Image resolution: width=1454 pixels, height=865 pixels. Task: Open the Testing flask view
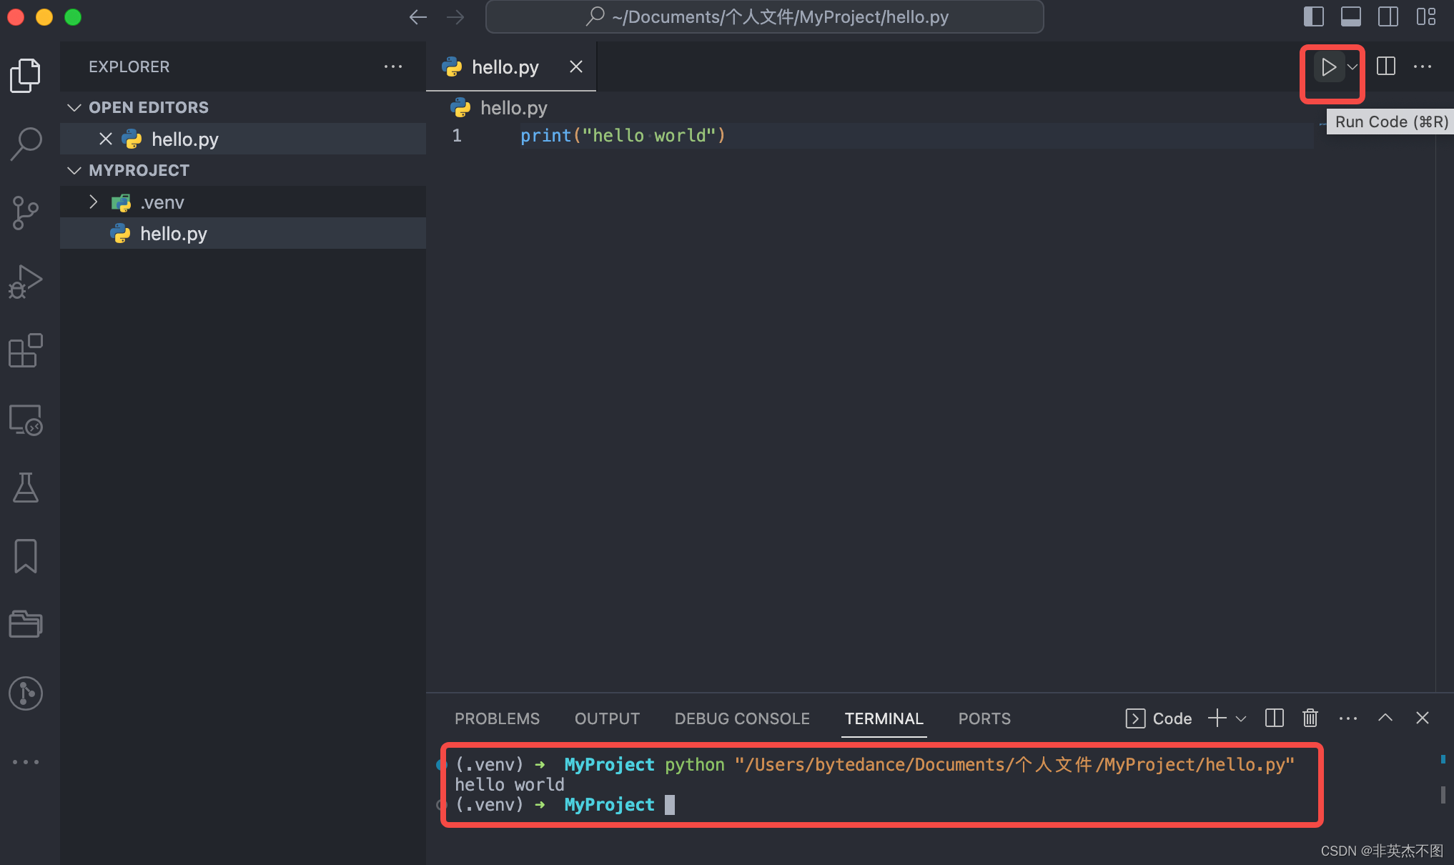(x=26, y=488)
